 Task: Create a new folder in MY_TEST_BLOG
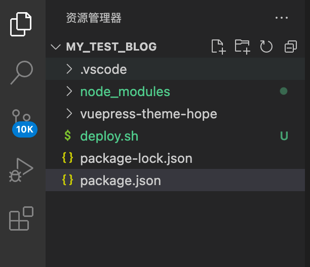(243, 47)
